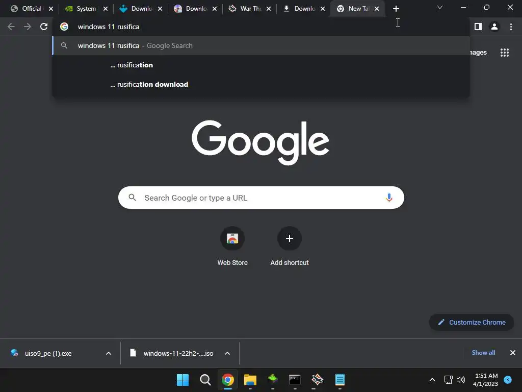
Task: Click Show all downloads
Action: pos(483,353)
